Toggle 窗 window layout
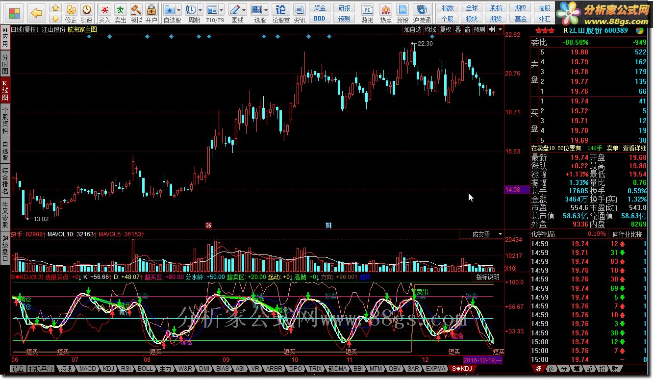This screenshot has width=654, height=380. pos(467,29)
